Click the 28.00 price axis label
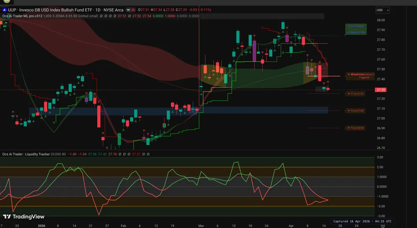The image size is (417, 228). click(381, 20)
